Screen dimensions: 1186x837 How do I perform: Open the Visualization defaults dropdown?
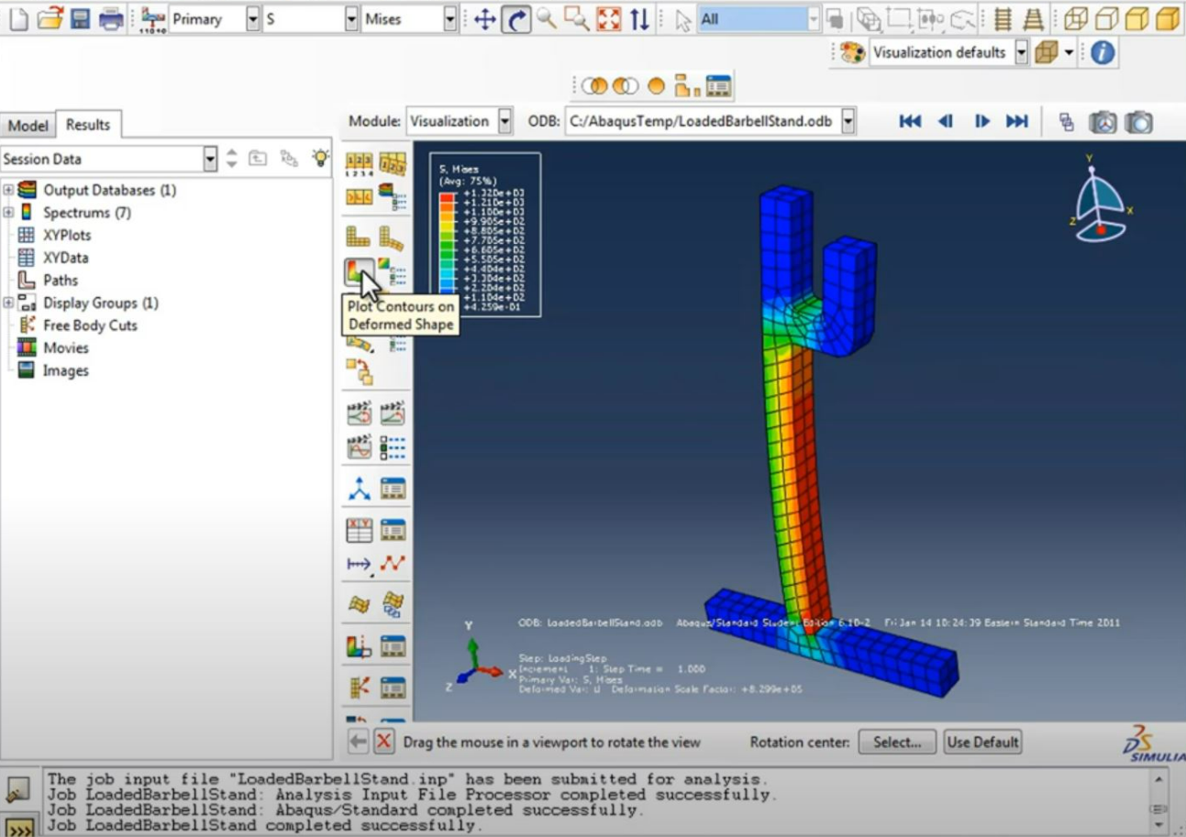[x=1022, y=53]
